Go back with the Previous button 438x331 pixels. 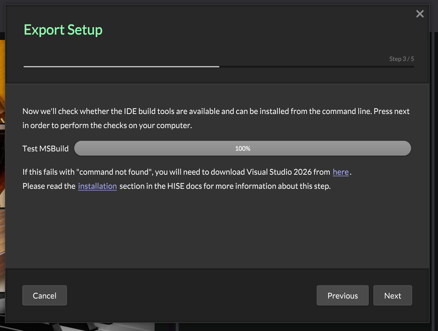tap(342, 295)
